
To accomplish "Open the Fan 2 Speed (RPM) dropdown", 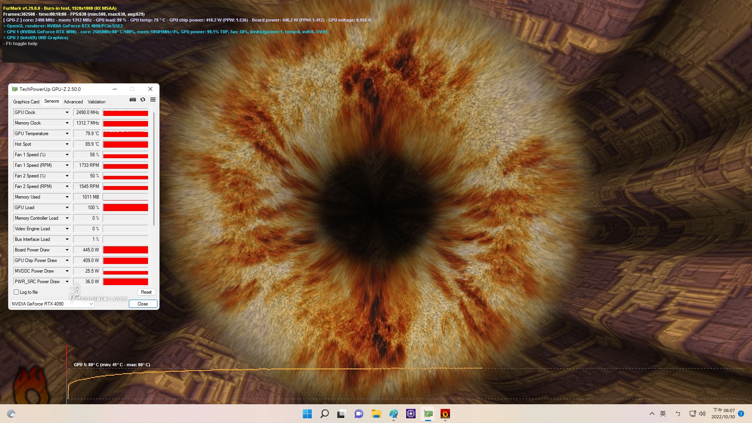I will pos(67,186).
